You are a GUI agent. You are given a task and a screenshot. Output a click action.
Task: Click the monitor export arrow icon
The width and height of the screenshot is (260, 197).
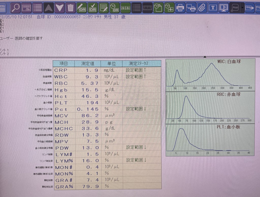click(224, 8)
